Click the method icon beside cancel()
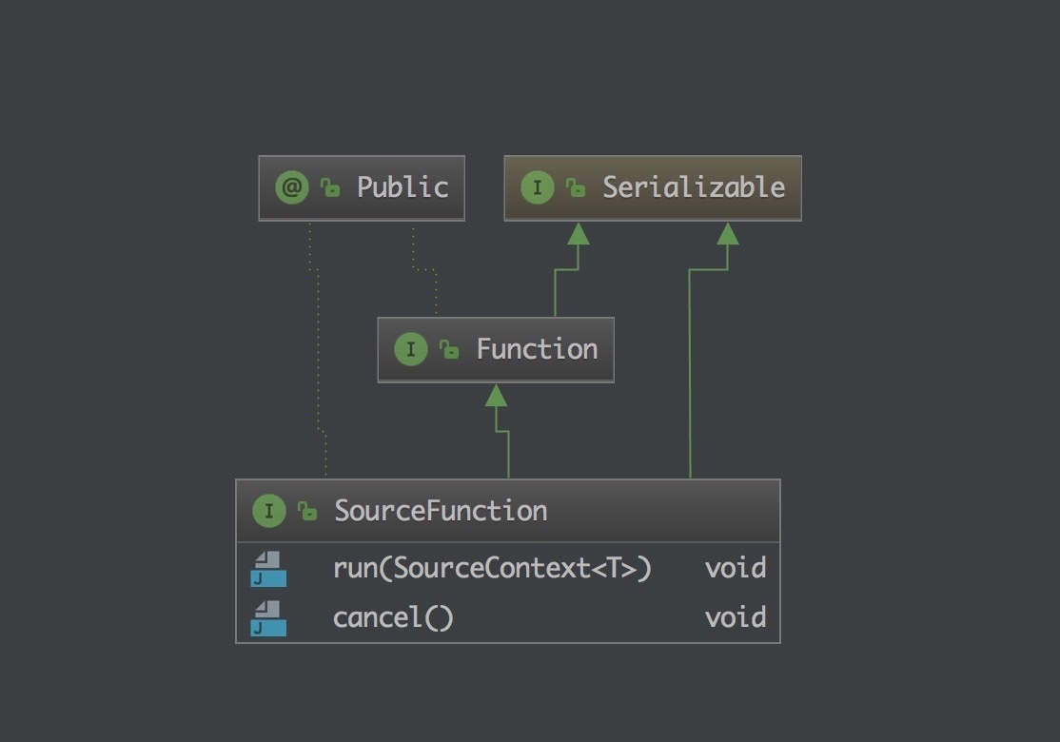 coord(268,618)
